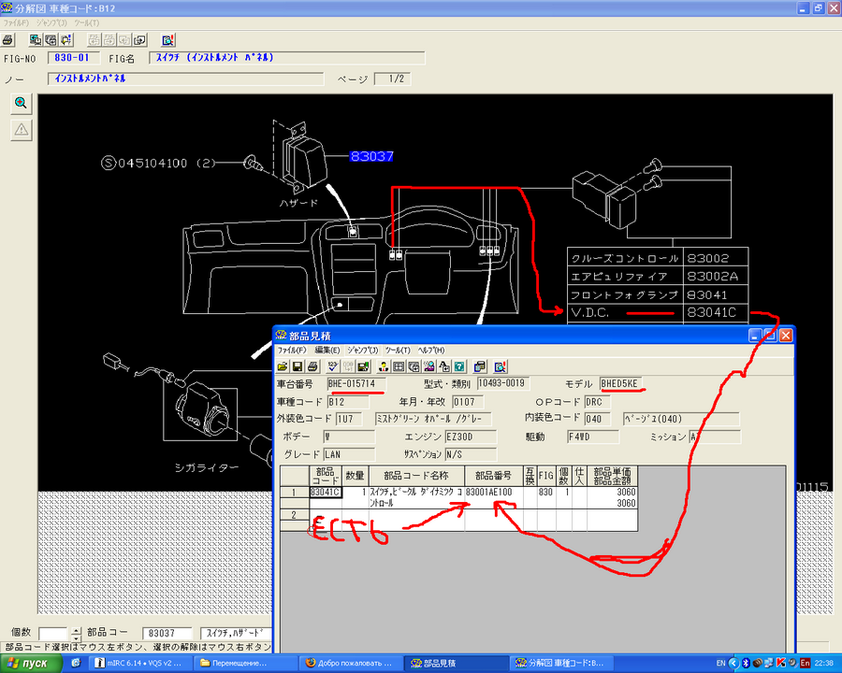This screenshot has width=842, height=673.
Task: Click the 車台番号 field showing BHE-015714
Action: (356, 383)
